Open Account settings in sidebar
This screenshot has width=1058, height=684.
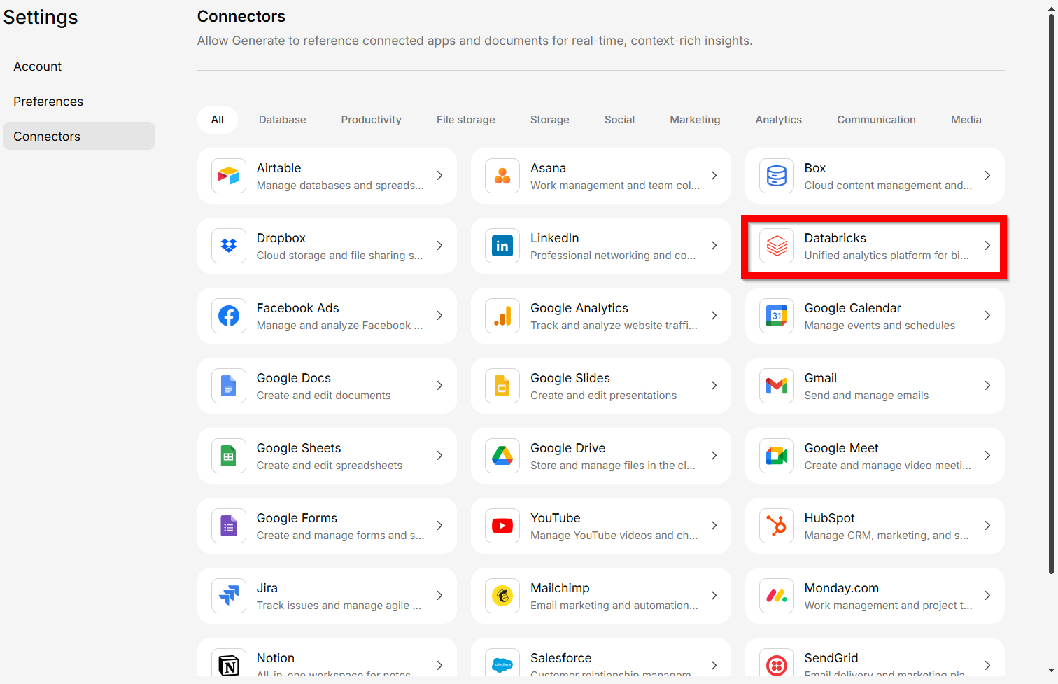pyautogui.click(x=38, y=67)
